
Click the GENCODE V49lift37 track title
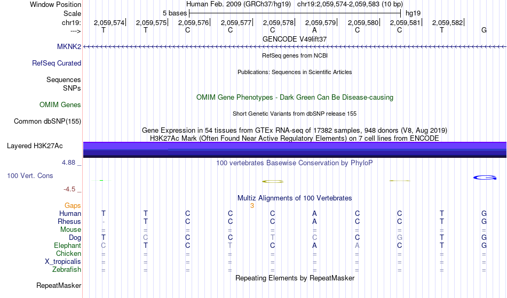pos(295,39)
